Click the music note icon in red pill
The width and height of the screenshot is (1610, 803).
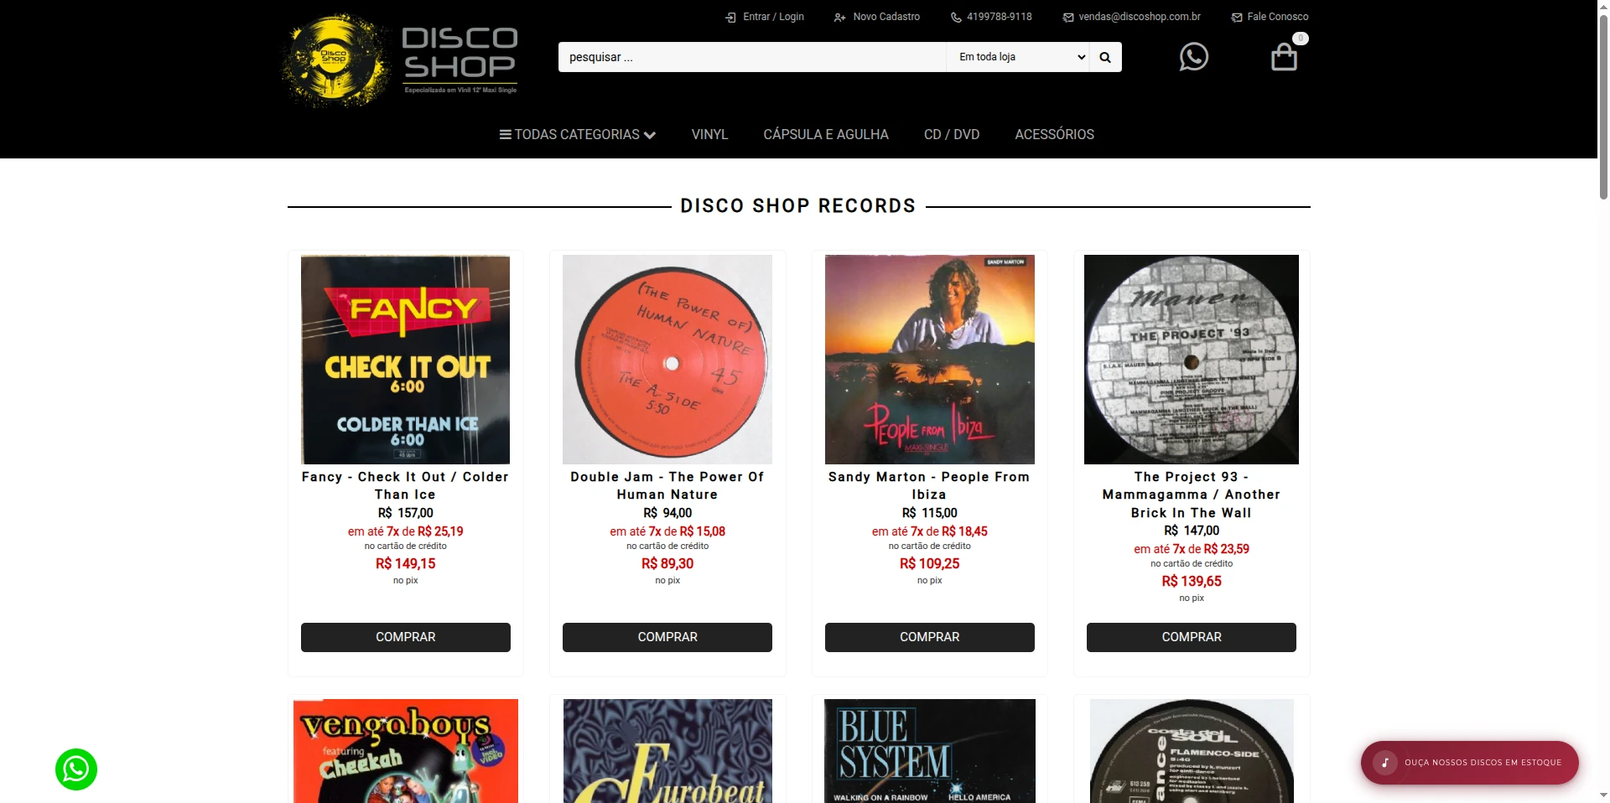click(x=1385, y=763)
